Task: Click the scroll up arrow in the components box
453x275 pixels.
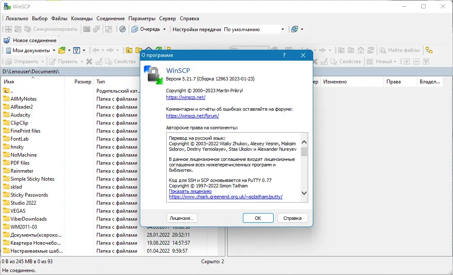Action: [304, 142]
